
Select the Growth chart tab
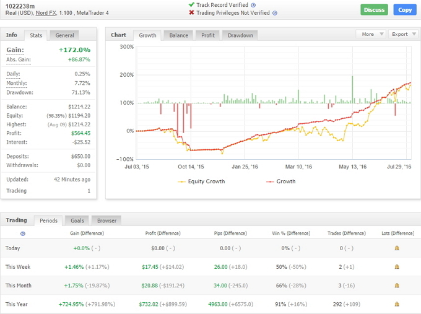pyautogui.click(x=147, y=35)
